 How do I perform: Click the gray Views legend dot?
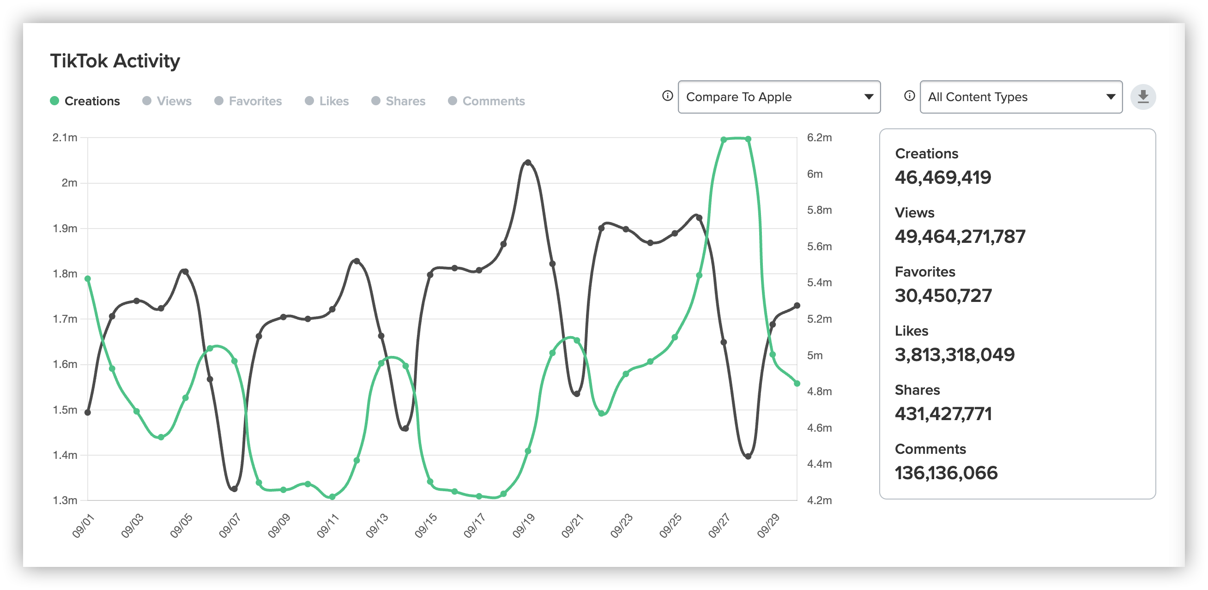[x=147, y=101]
